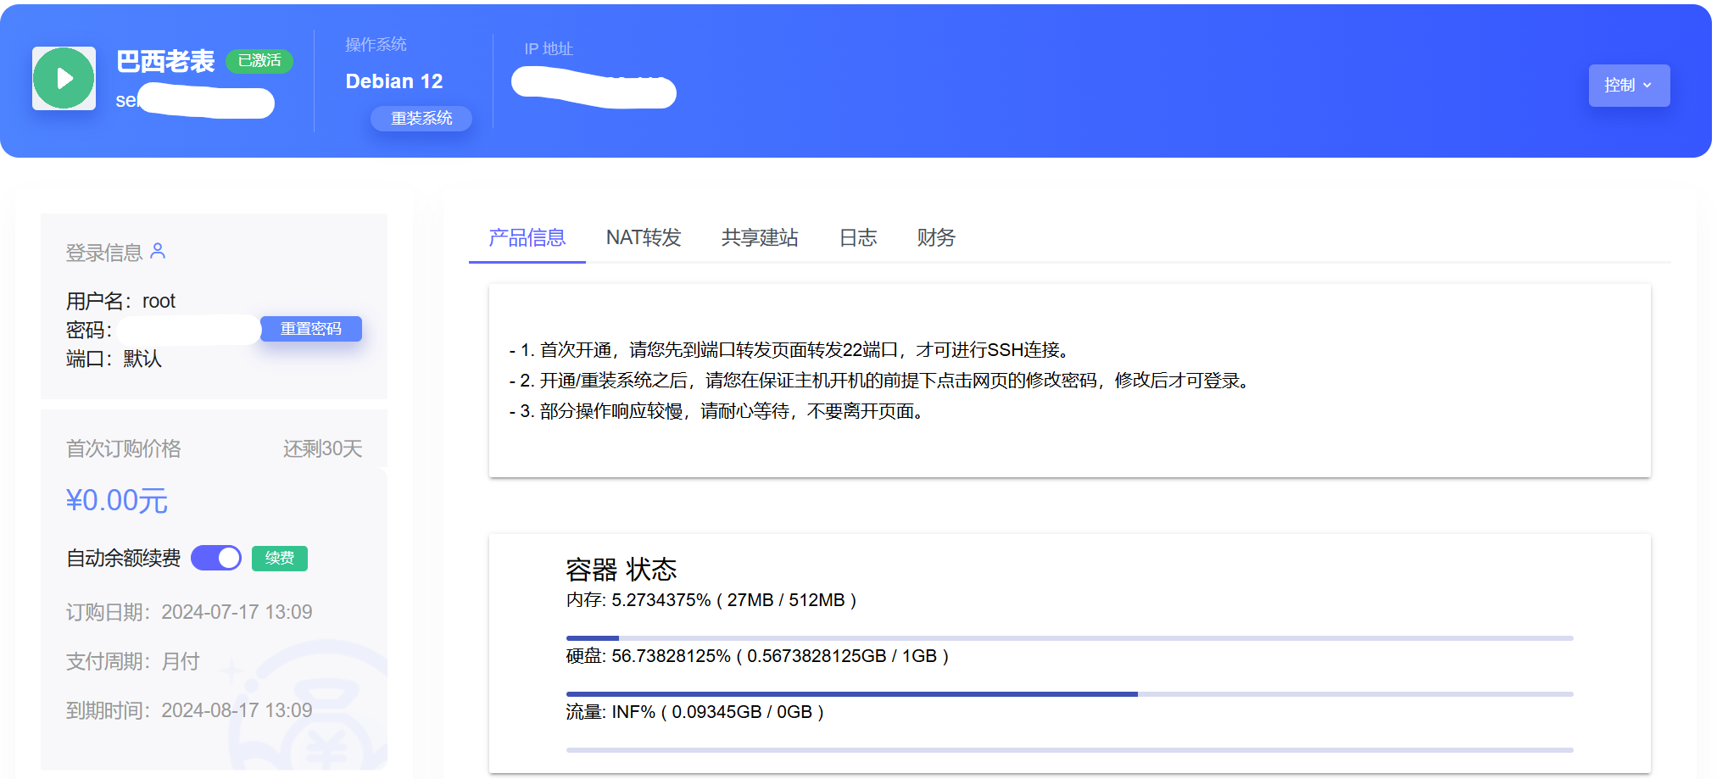The width and height of the screenshot is (1717, 779).
Task: Toggle the 自动余额续费 switch
Action: point(216,558)
